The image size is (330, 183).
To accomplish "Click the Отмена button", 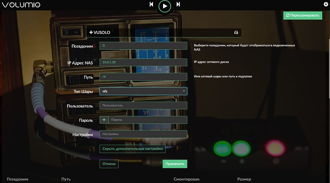I will coord(109,164).
